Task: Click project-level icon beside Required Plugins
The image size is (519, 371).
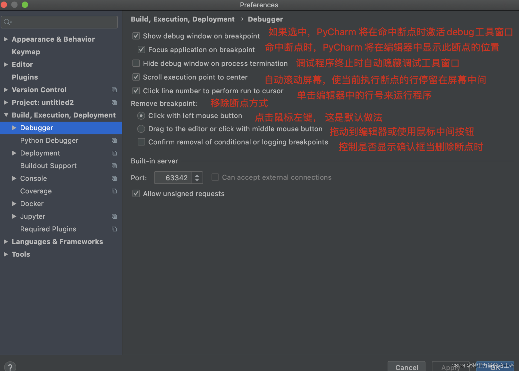Action: (114, 229)
